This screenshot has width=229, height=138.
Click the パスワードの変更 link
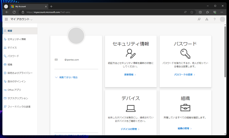[185, 75]
